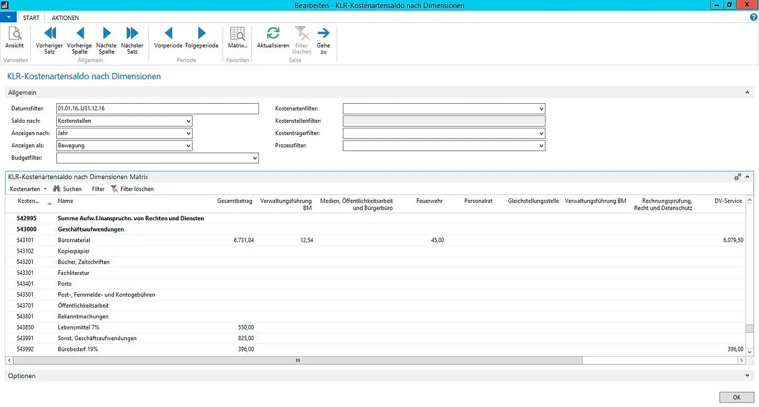Open the Kostenarten menu in matrix

[28, 189]
